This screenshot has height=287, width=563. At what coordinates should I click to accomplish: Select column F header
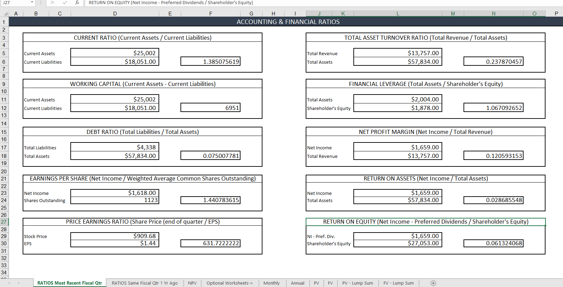211,14
